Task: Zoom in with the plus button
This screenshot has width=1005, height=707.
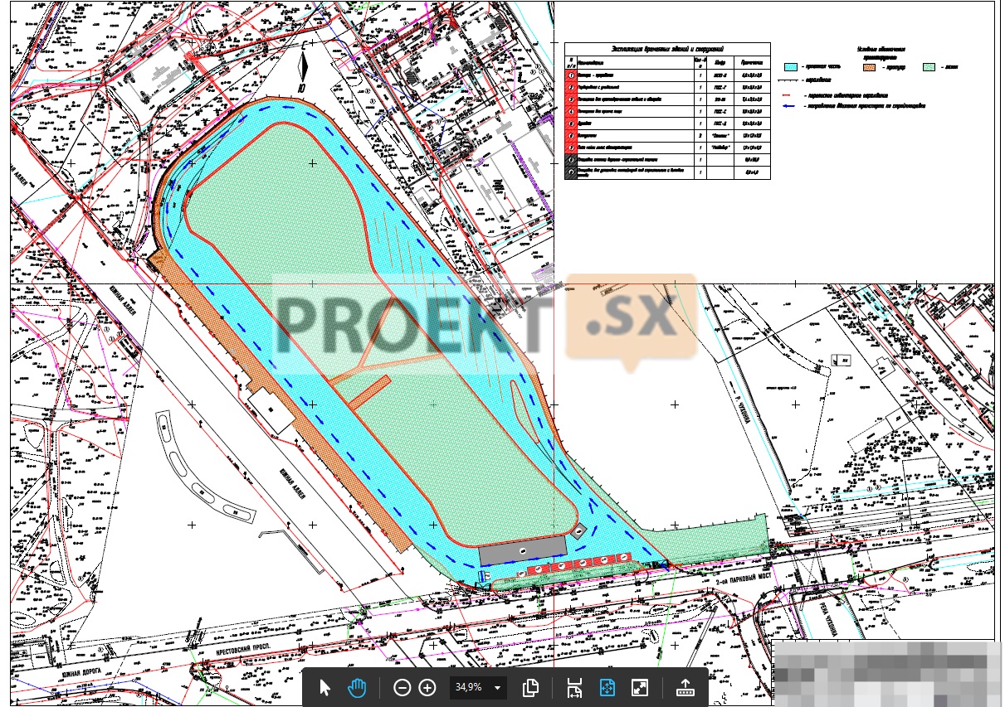Action: tap(427, 688)
